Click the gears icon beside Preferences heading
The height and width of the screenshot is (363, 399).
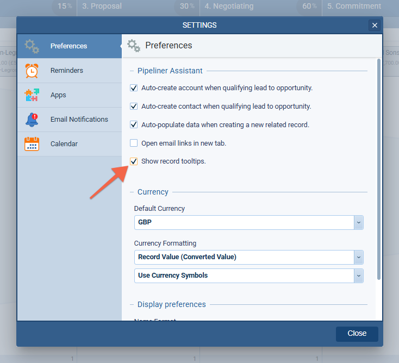click(134, 46)
